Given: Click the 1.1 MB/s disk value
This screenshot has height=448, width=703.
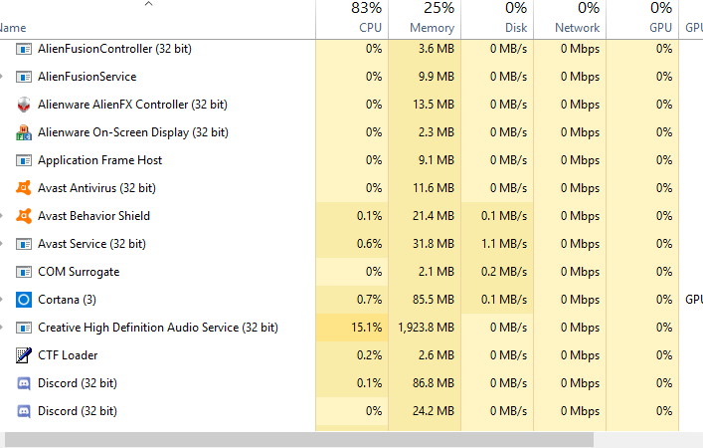Looking at the screenshot, I should click(x=504, y=244).
